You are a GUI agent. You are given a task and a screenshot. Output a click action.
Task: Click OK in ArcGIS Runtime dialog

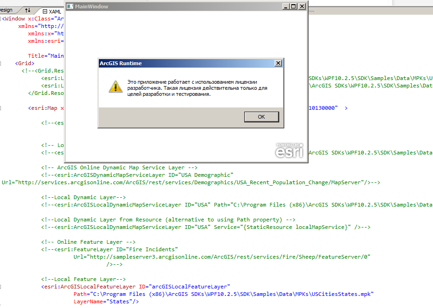pos(261,117)
